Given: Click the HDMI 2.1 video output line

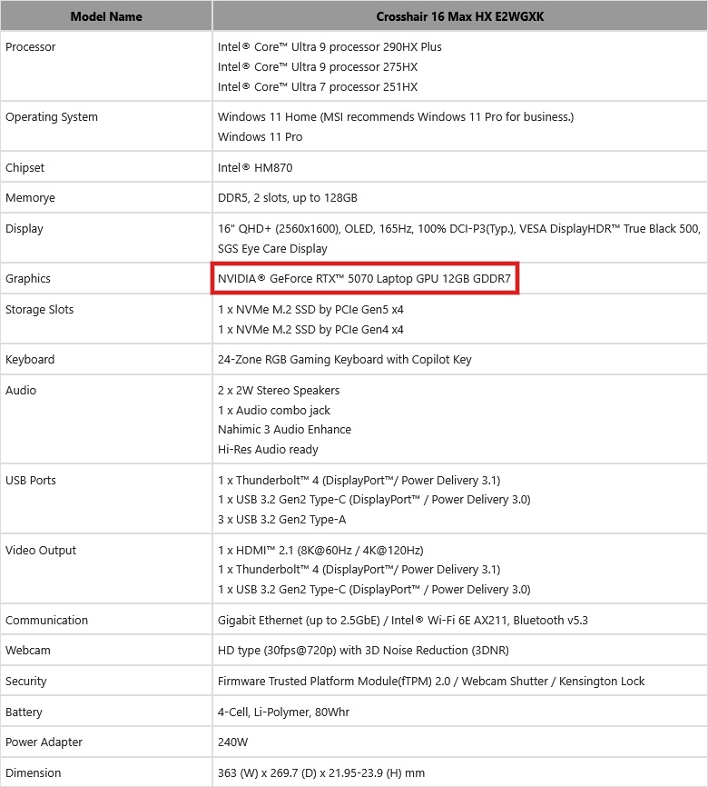Looking at the screenshot, I should pos(320,550).
